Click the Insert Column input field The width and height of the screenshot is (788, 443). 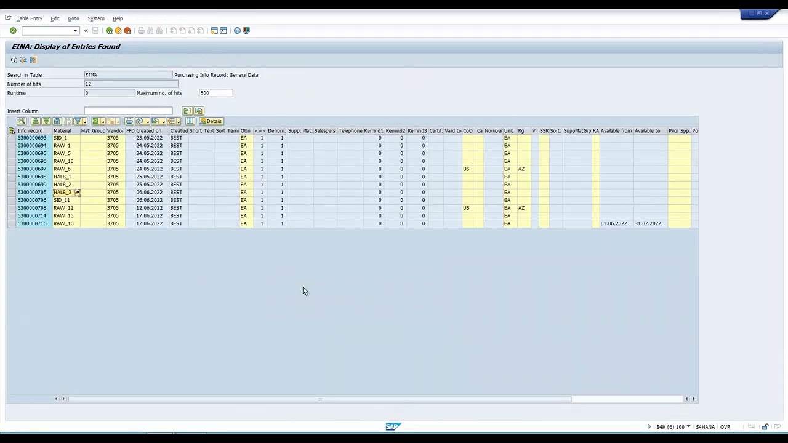[128, 111]
